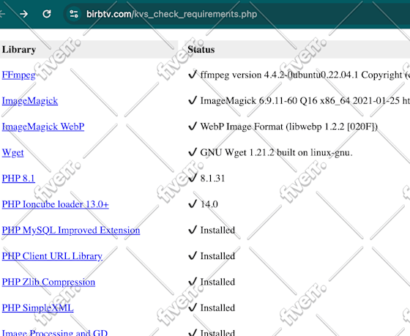Click the 8.1.31 PHP version value
Viewport: 410px width, 336px height.
click(x=212, y=179)
